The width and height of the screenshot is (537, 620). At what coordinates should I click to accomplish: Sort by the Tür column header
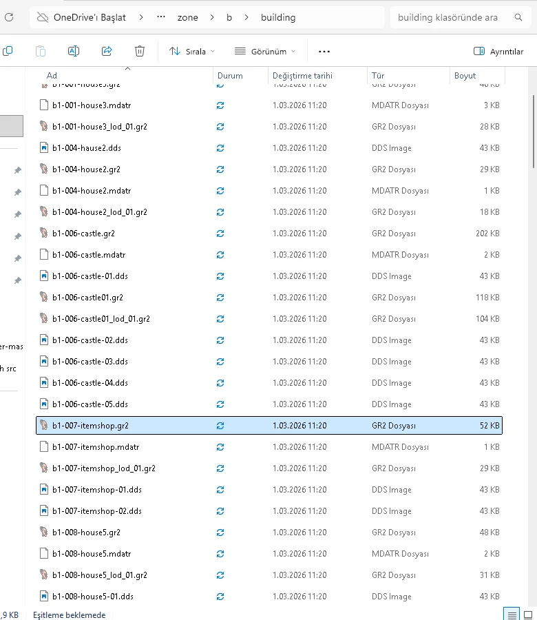[378, 76]
